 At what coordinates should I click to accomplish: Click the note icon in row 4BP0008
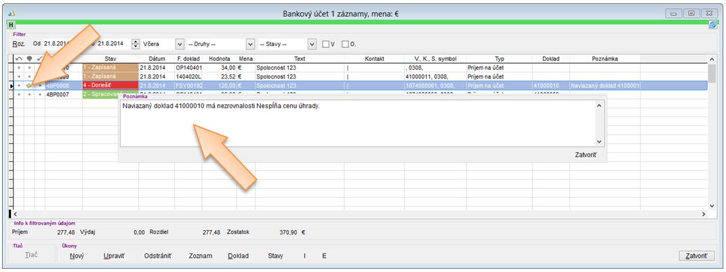pos(29,86)
